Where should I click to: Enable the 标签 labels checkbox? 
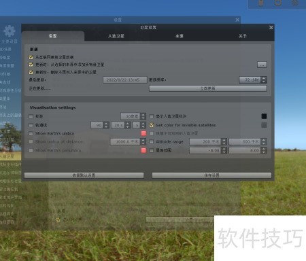(31, 116)
